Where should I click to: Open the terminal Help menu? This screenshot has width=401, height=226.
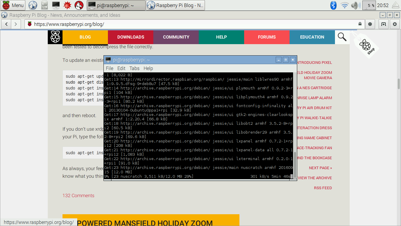coord(148,68)
